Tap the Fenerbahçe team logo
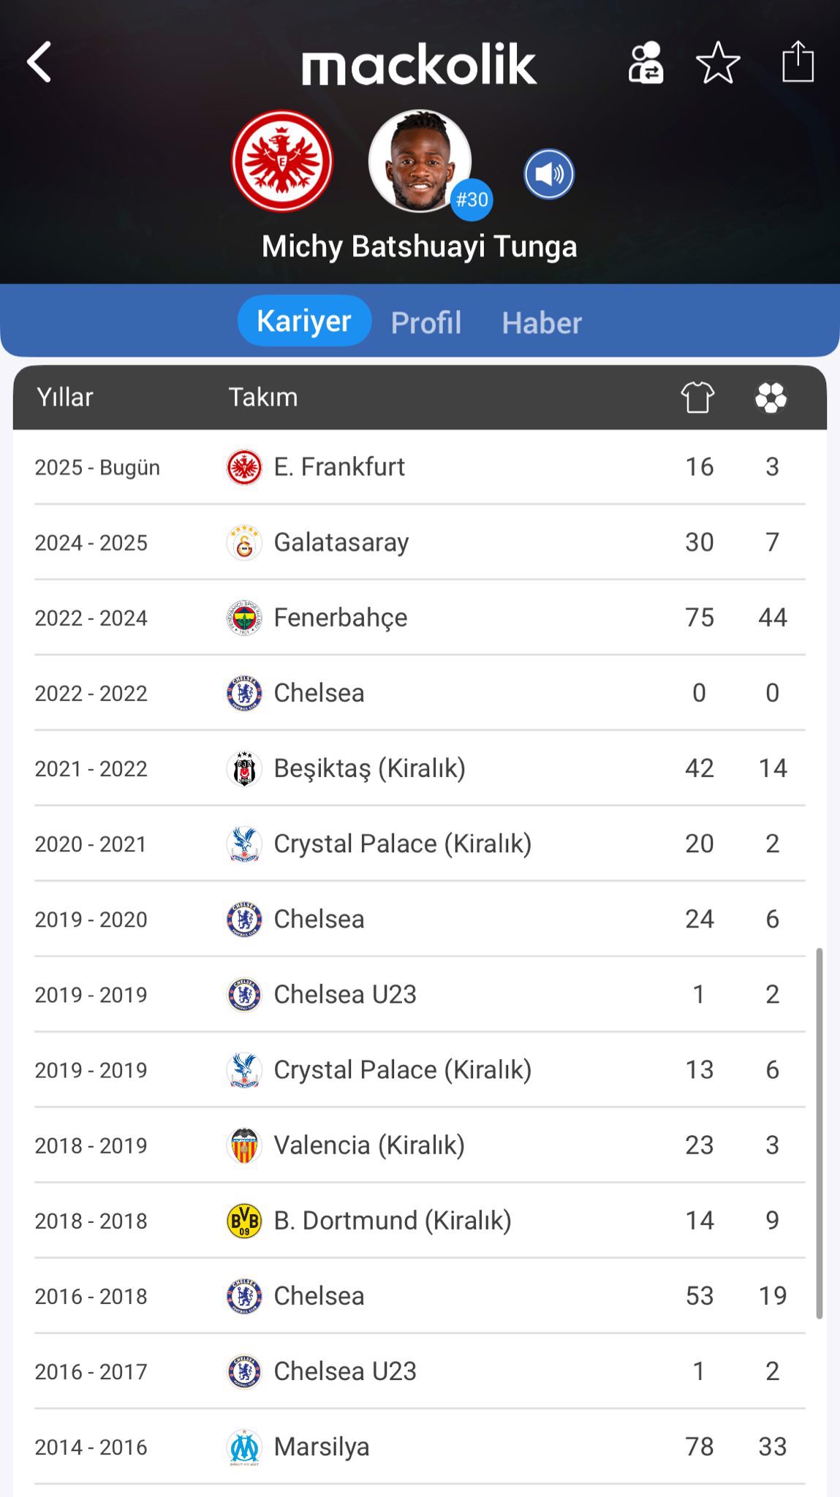Screen dimensions: 840x1497 tap(244, 618)
